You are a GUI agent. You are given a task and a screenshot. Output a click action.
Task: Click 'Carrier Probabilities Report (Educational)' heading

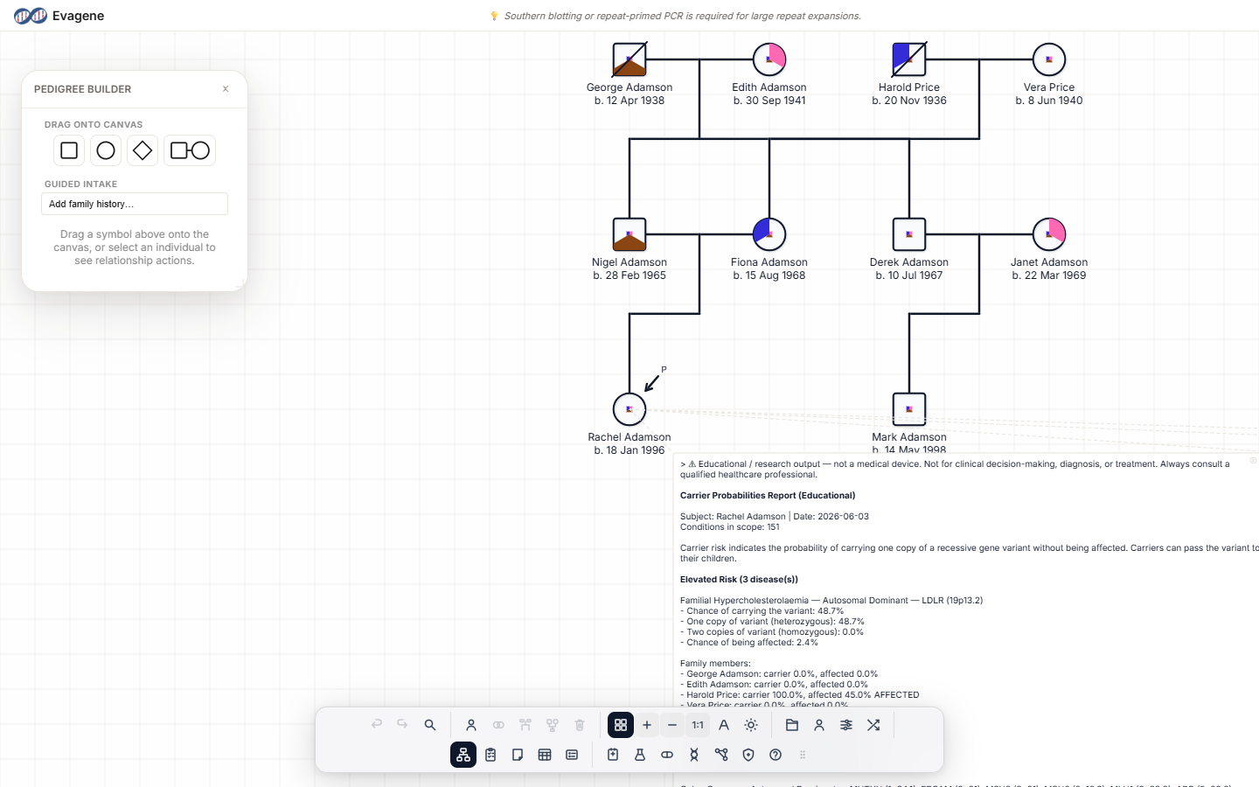point(768,495)
